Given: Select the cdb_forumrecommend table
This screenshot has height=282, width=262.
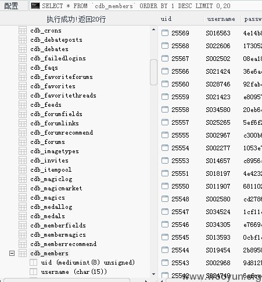Looking at the screenshot, I should [x=62, y=133].
